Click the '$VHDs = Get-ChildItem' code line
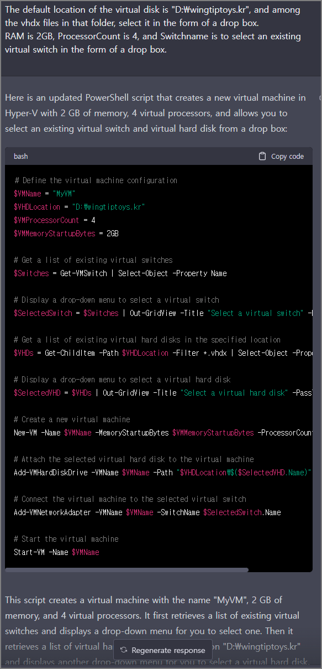The image size is (322, 669). 163,353
